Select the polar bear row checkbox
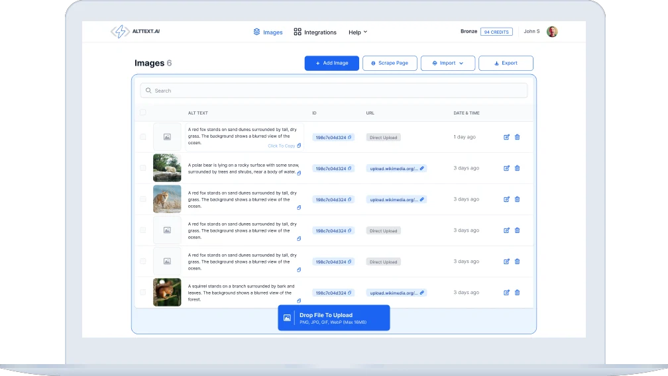 coord(142,168)
